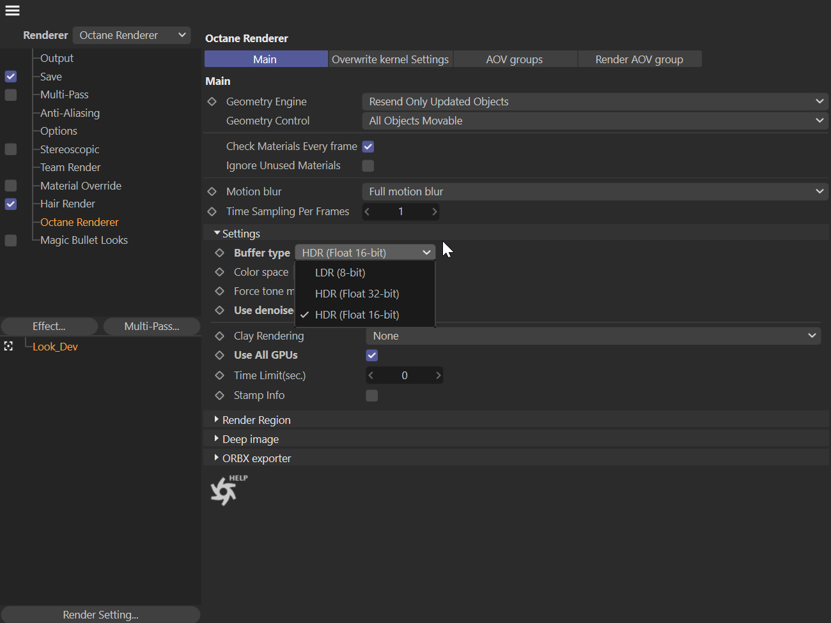Click the Render Setting... button
The width and height of the screenshot is (831, 623).
[100, 615]
